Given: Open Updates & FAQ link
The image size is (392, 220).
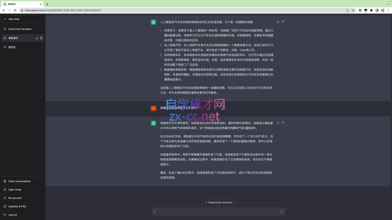Looking at the screenshot, I should pyautogui.click(x=23, y=207).
